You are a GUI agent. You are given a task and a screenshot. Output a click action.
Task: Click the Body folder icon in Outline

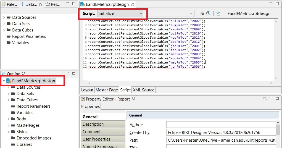click(x=13, y=119)
